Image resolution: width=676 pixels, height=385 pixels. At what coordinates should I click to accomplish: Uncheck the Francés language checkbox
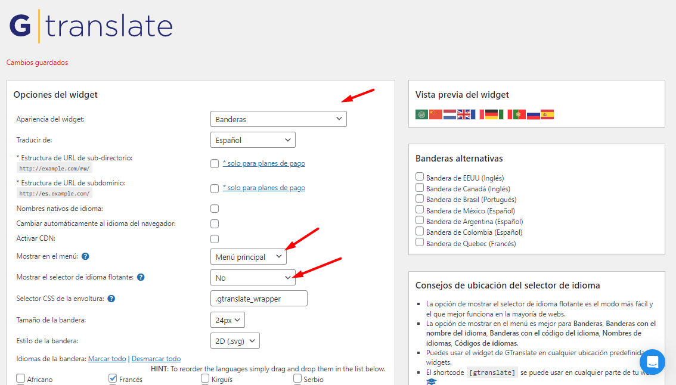point(113,378)
